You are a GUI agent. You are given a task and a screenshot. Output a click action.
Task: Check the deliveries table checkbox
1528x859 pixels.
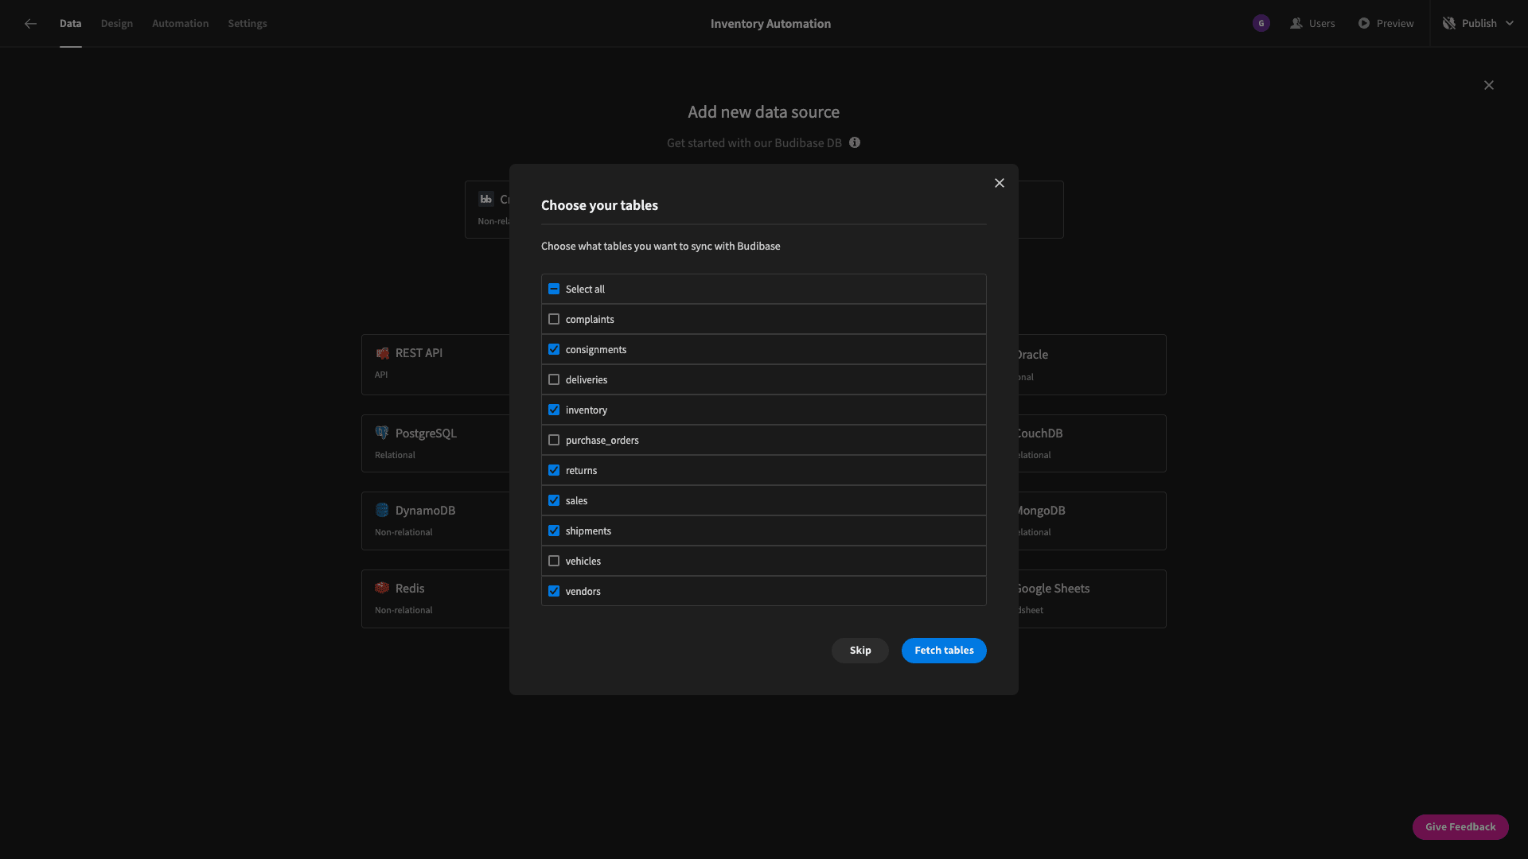pyautogui.click(x=554, y=380)
